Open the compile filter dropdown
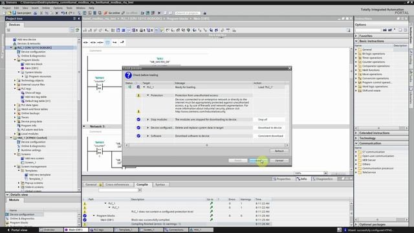 [x=140, y=190]
